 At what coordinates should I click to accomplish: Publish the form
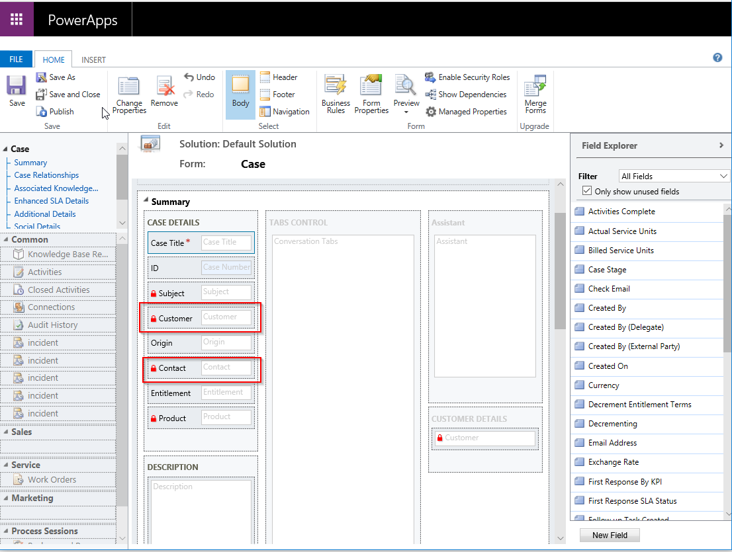pos(55,112)
